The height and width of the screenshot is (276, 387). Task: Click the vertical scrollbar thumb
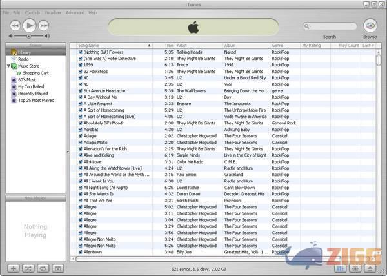[379, 60]
